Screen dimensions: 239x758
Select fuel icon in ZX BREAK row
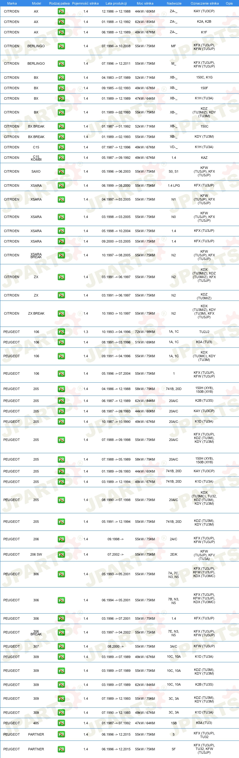tap(61, 314)
